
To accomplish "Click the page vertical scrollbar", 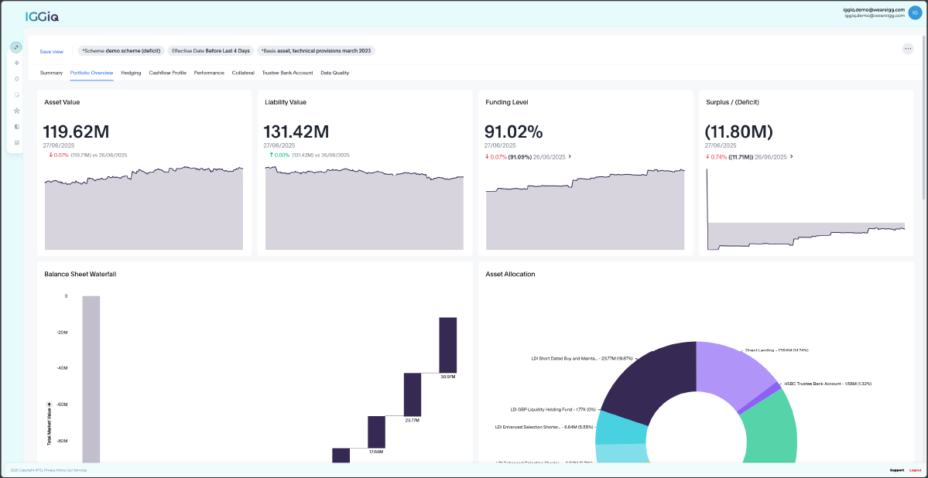I will tap(924, 118).
